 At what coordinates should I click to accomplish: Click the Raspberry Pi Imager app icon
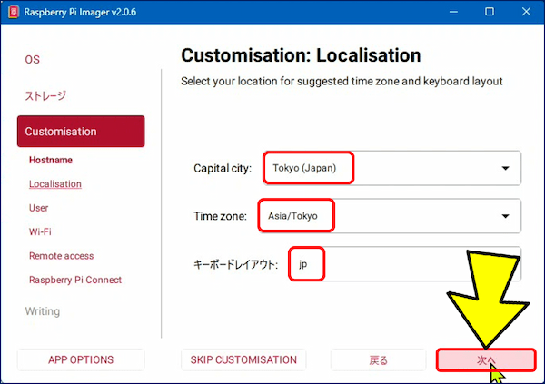click(15, 12)
